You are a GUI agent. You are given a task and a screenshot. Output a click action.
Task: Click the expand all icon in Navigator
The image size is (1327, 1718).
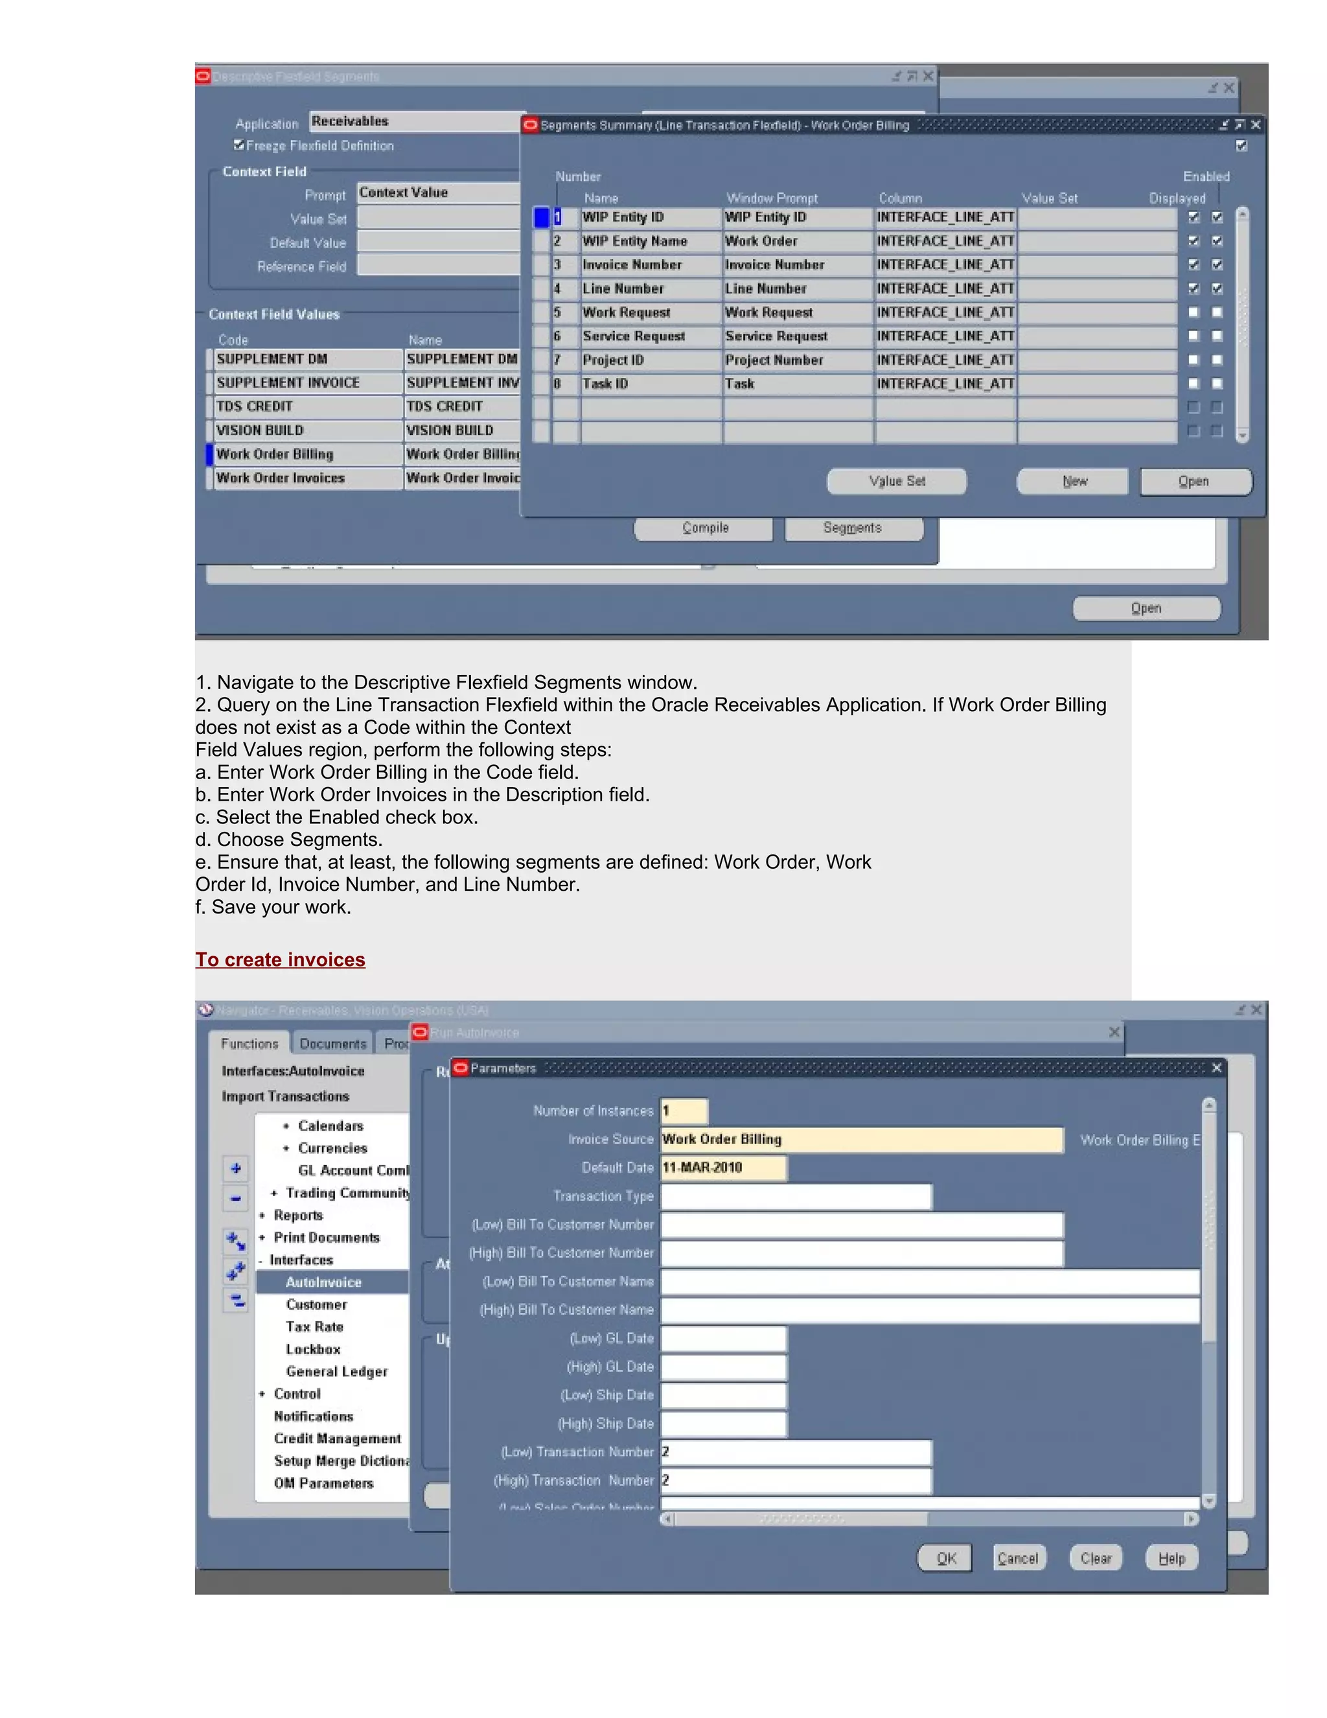click(235, 1271)
